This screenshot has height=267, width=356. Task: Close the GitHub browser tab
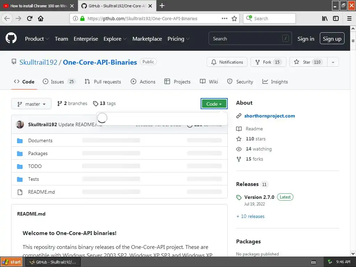click(150, 6)
